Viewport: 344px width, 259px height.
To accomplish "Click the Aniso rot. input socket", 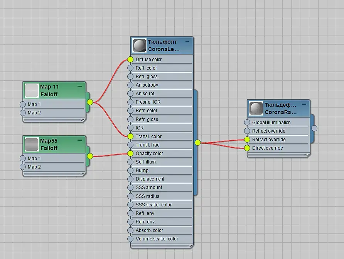I will tap(130, 94).
